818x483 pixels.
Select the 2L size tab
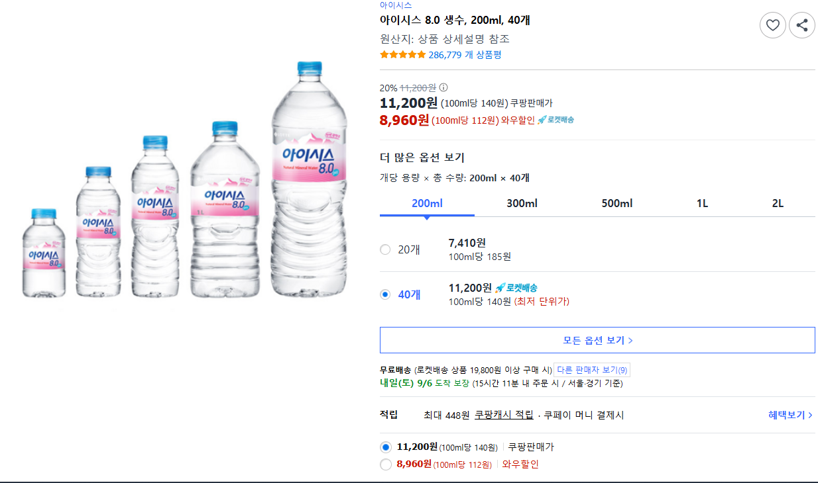point(778,203)
